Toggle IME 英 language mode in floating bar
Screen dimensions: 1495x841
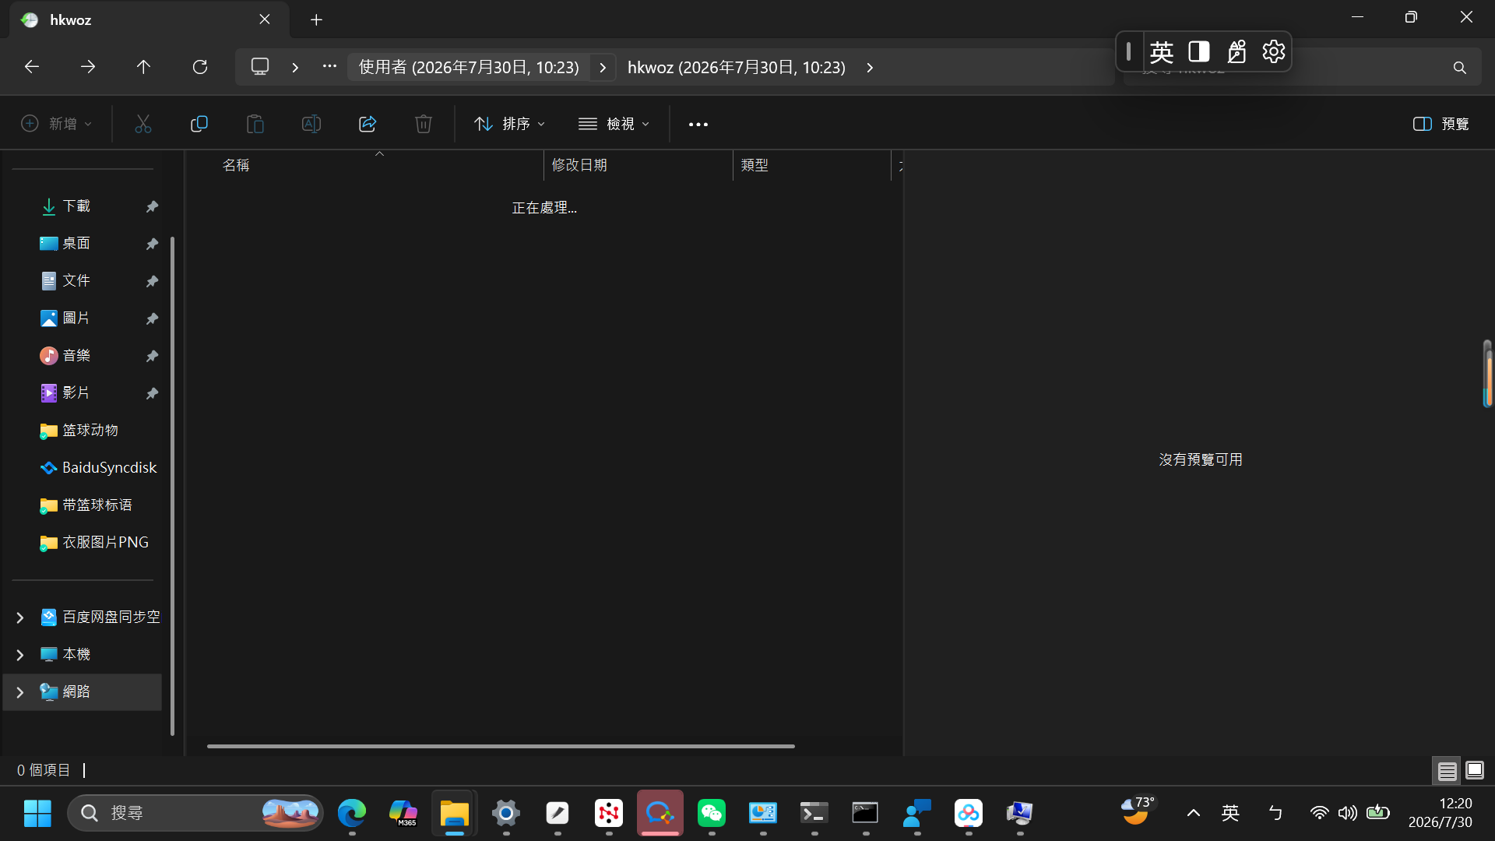[x=1161, y=51]
